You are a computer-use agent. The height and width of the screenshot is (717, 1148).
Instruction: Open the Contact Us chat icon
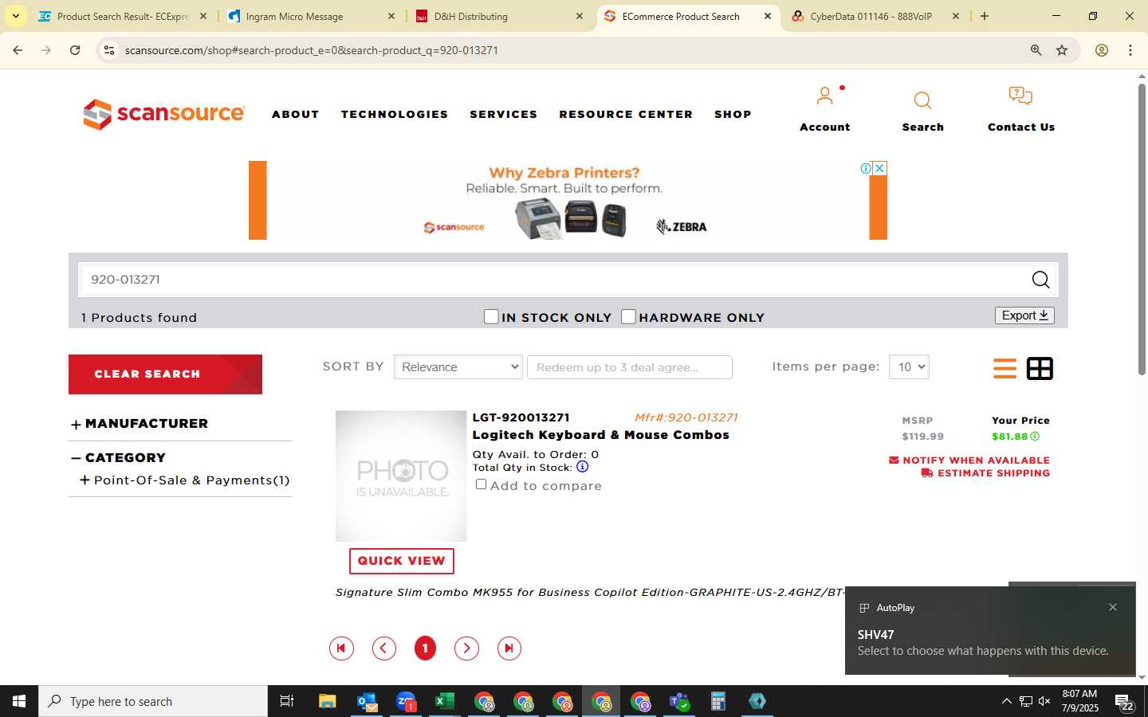pos(1020,96)
